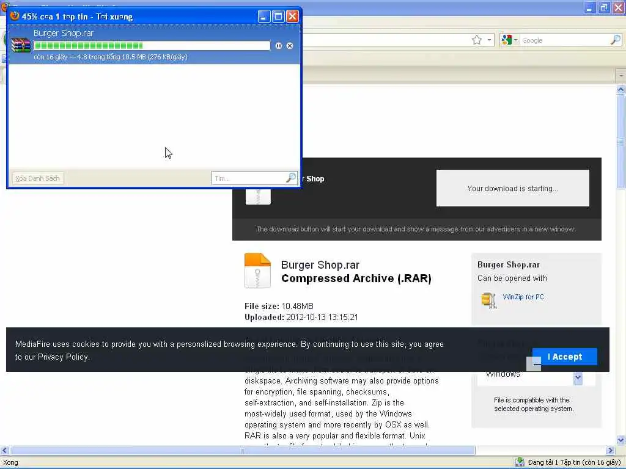Click the orange RAR file icon
This screenshot has width=626, height=469.
pyautogui.click(x=257, y=271)
